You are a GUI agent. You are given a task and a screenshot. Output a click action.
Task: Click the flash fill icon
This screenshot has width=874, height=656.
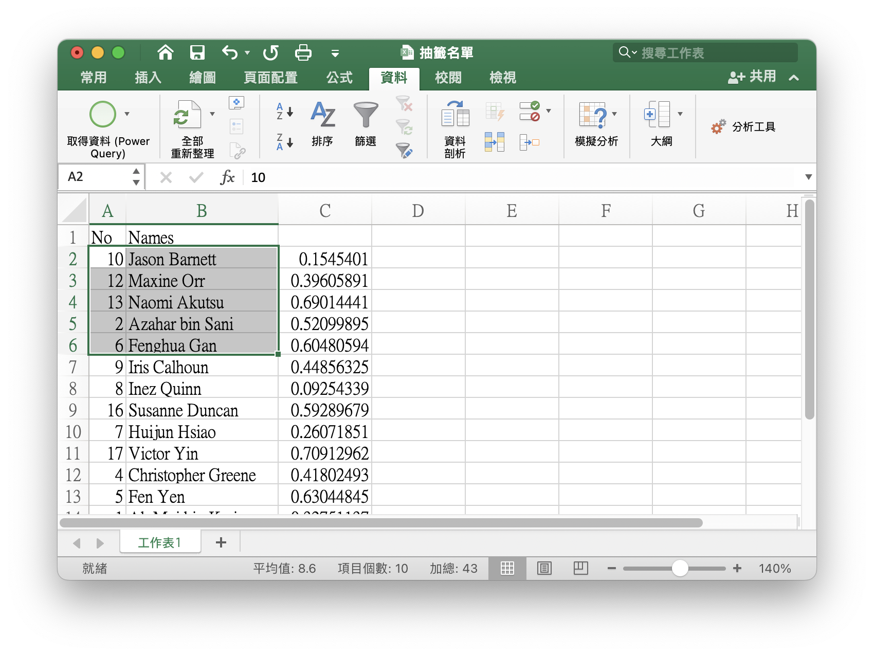point(495,111)
